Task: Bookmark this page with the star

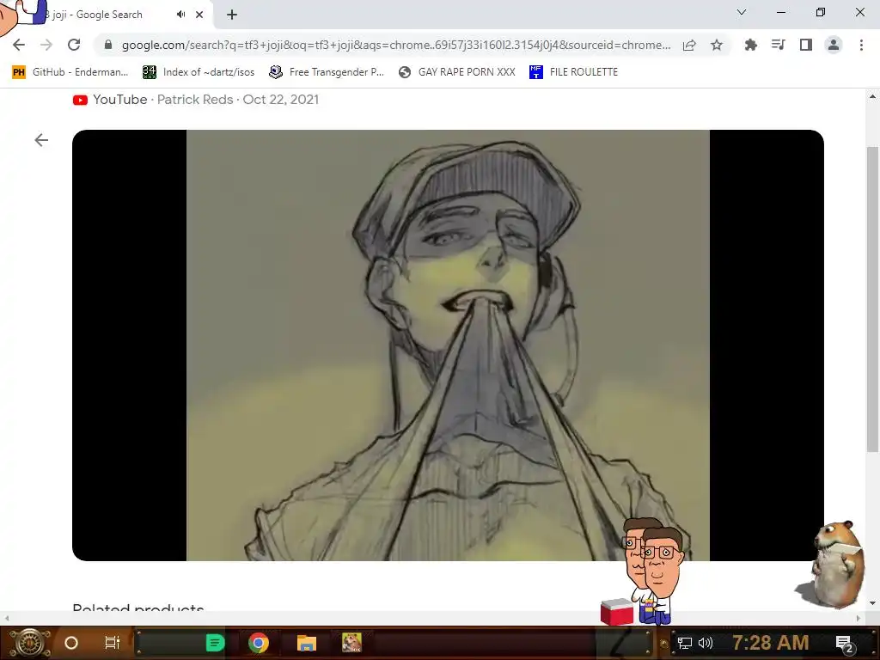Action: [x=717, y=45]
